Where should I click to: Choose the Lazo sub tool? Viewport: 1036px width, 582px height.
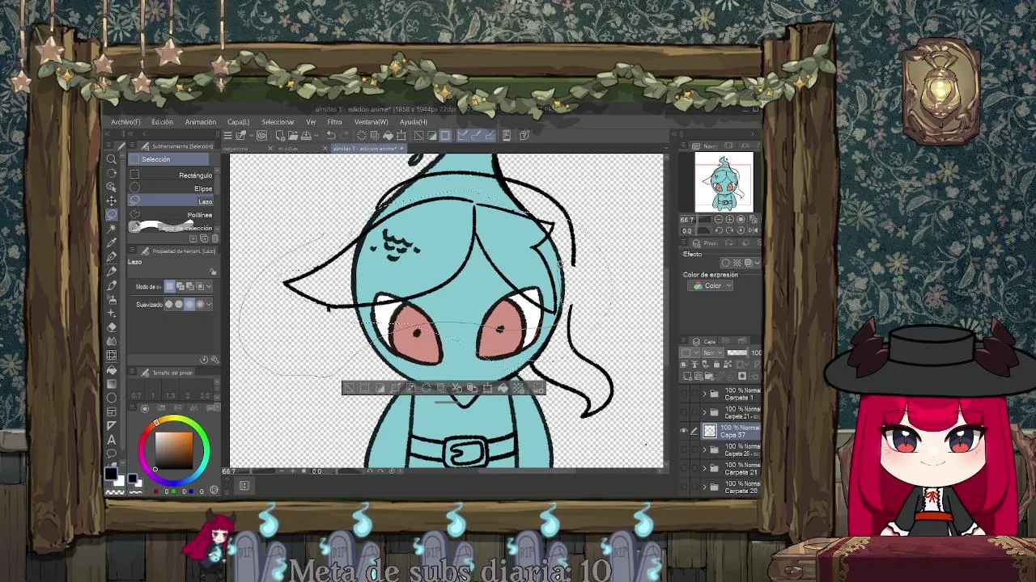[172, 201]
